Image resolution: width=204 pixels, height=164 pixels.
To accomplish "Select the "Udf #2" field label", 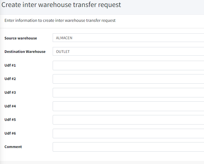I will click(10, 79).
